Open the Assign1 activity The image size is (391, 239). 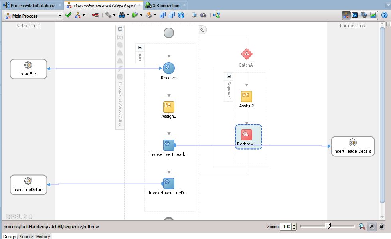[168, 107]
